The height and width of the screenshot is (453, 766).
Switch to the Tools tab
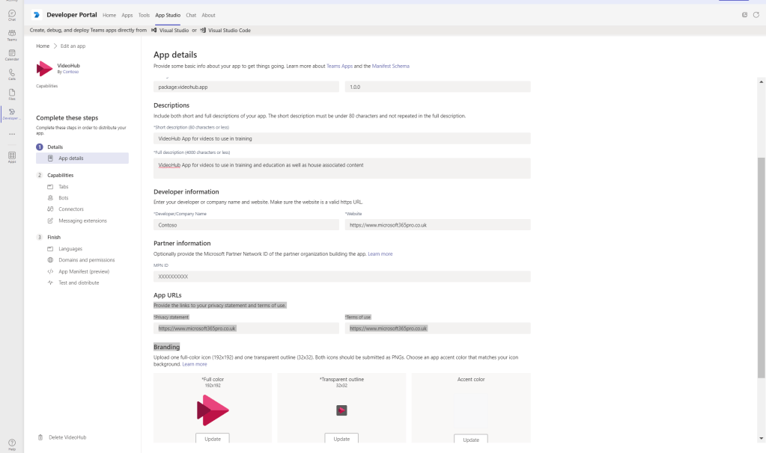tap(144, 15)
